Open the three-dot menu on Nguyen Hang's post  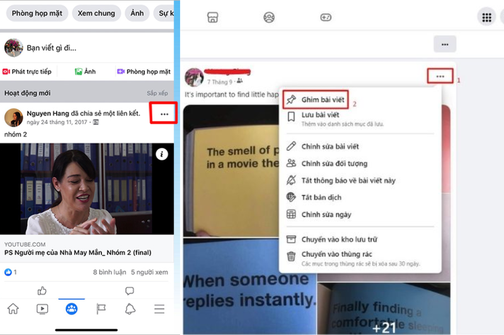(164, 114)
